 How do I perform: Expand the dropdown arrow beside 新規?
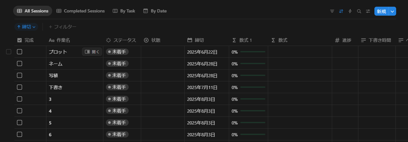tap(393, 11)
